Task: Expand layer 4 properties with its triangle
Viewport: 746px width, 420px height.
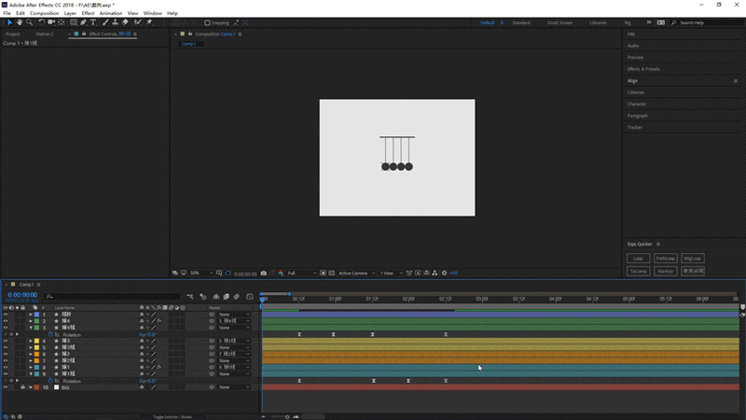Action: coord(30,341)
